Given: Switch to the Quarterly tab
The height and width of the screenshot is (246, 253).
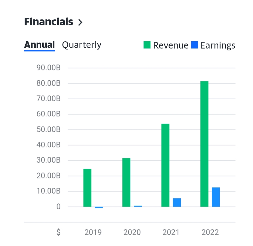Looking at the screenshot, I should [82, 45].
